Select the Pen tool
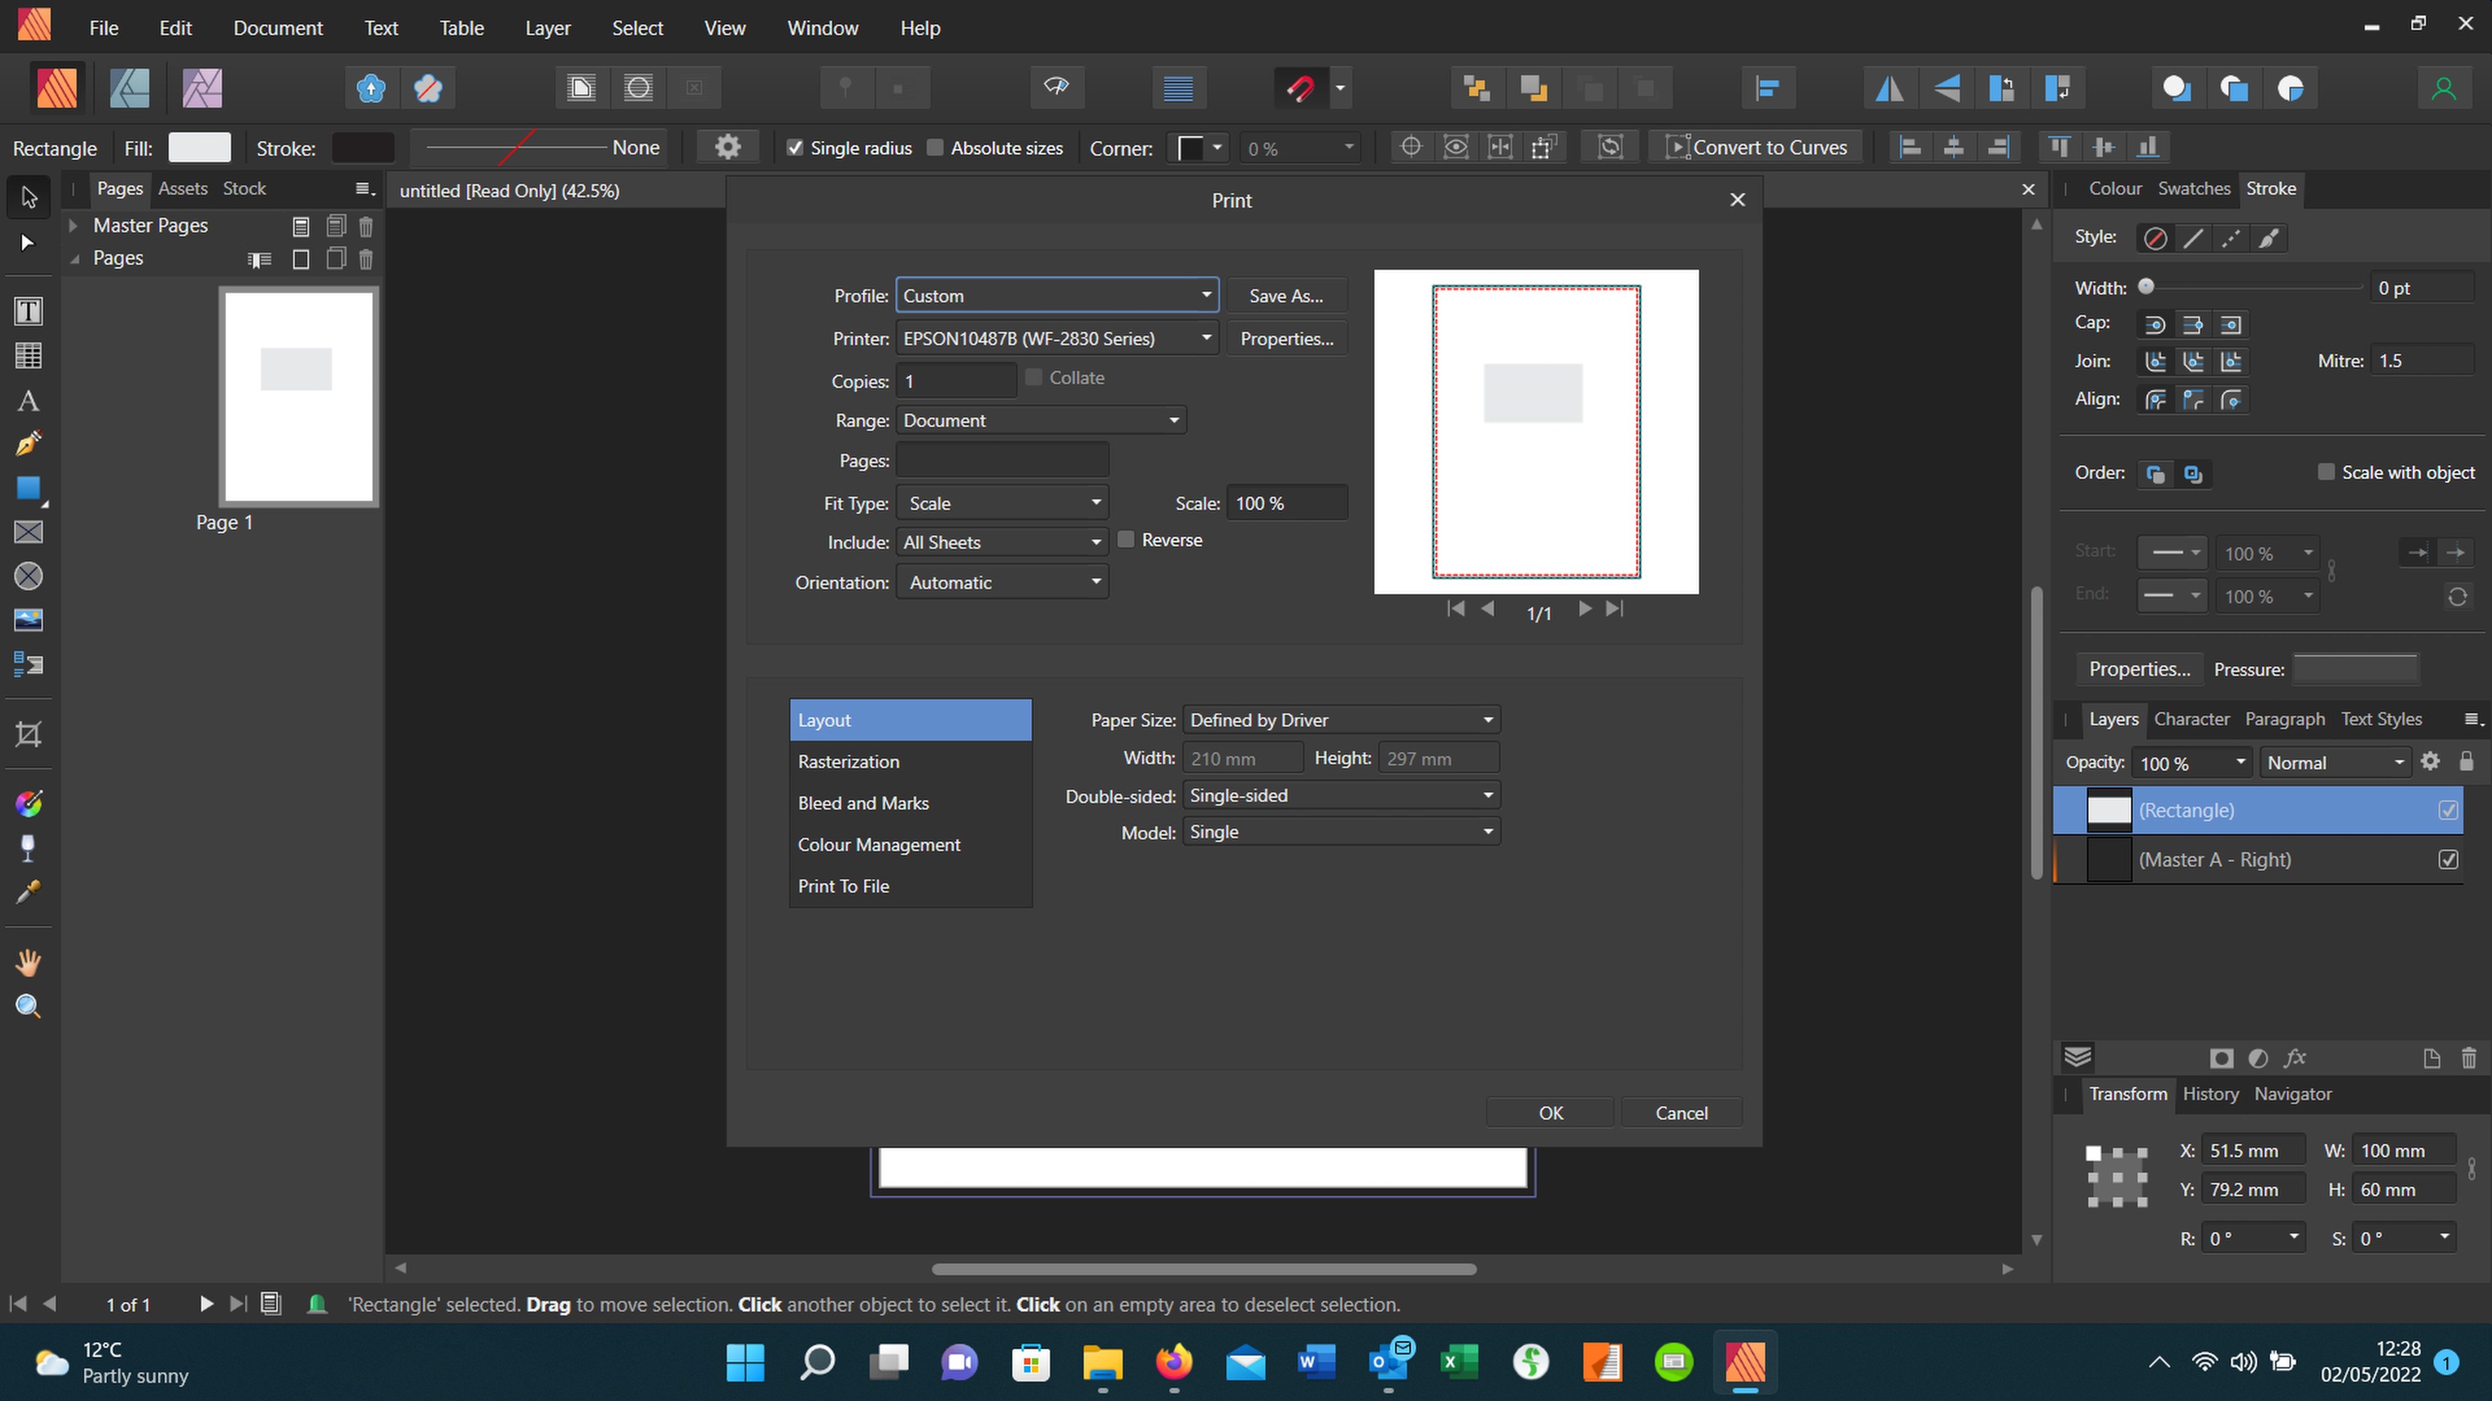The height and width of the screenshot is (1401, 2492). 28,444
